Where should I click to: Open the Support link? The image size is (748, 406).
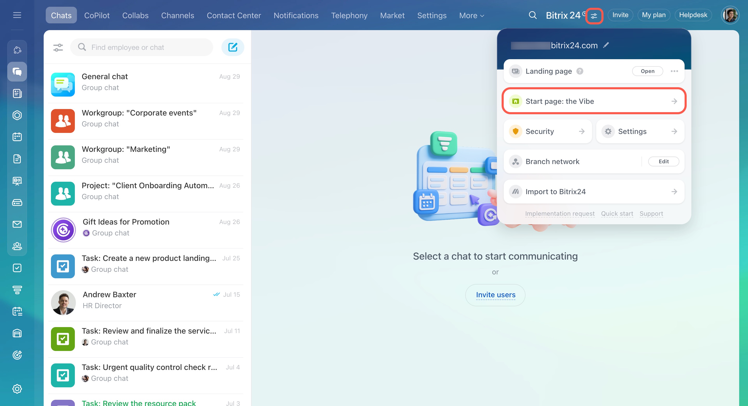651,213
